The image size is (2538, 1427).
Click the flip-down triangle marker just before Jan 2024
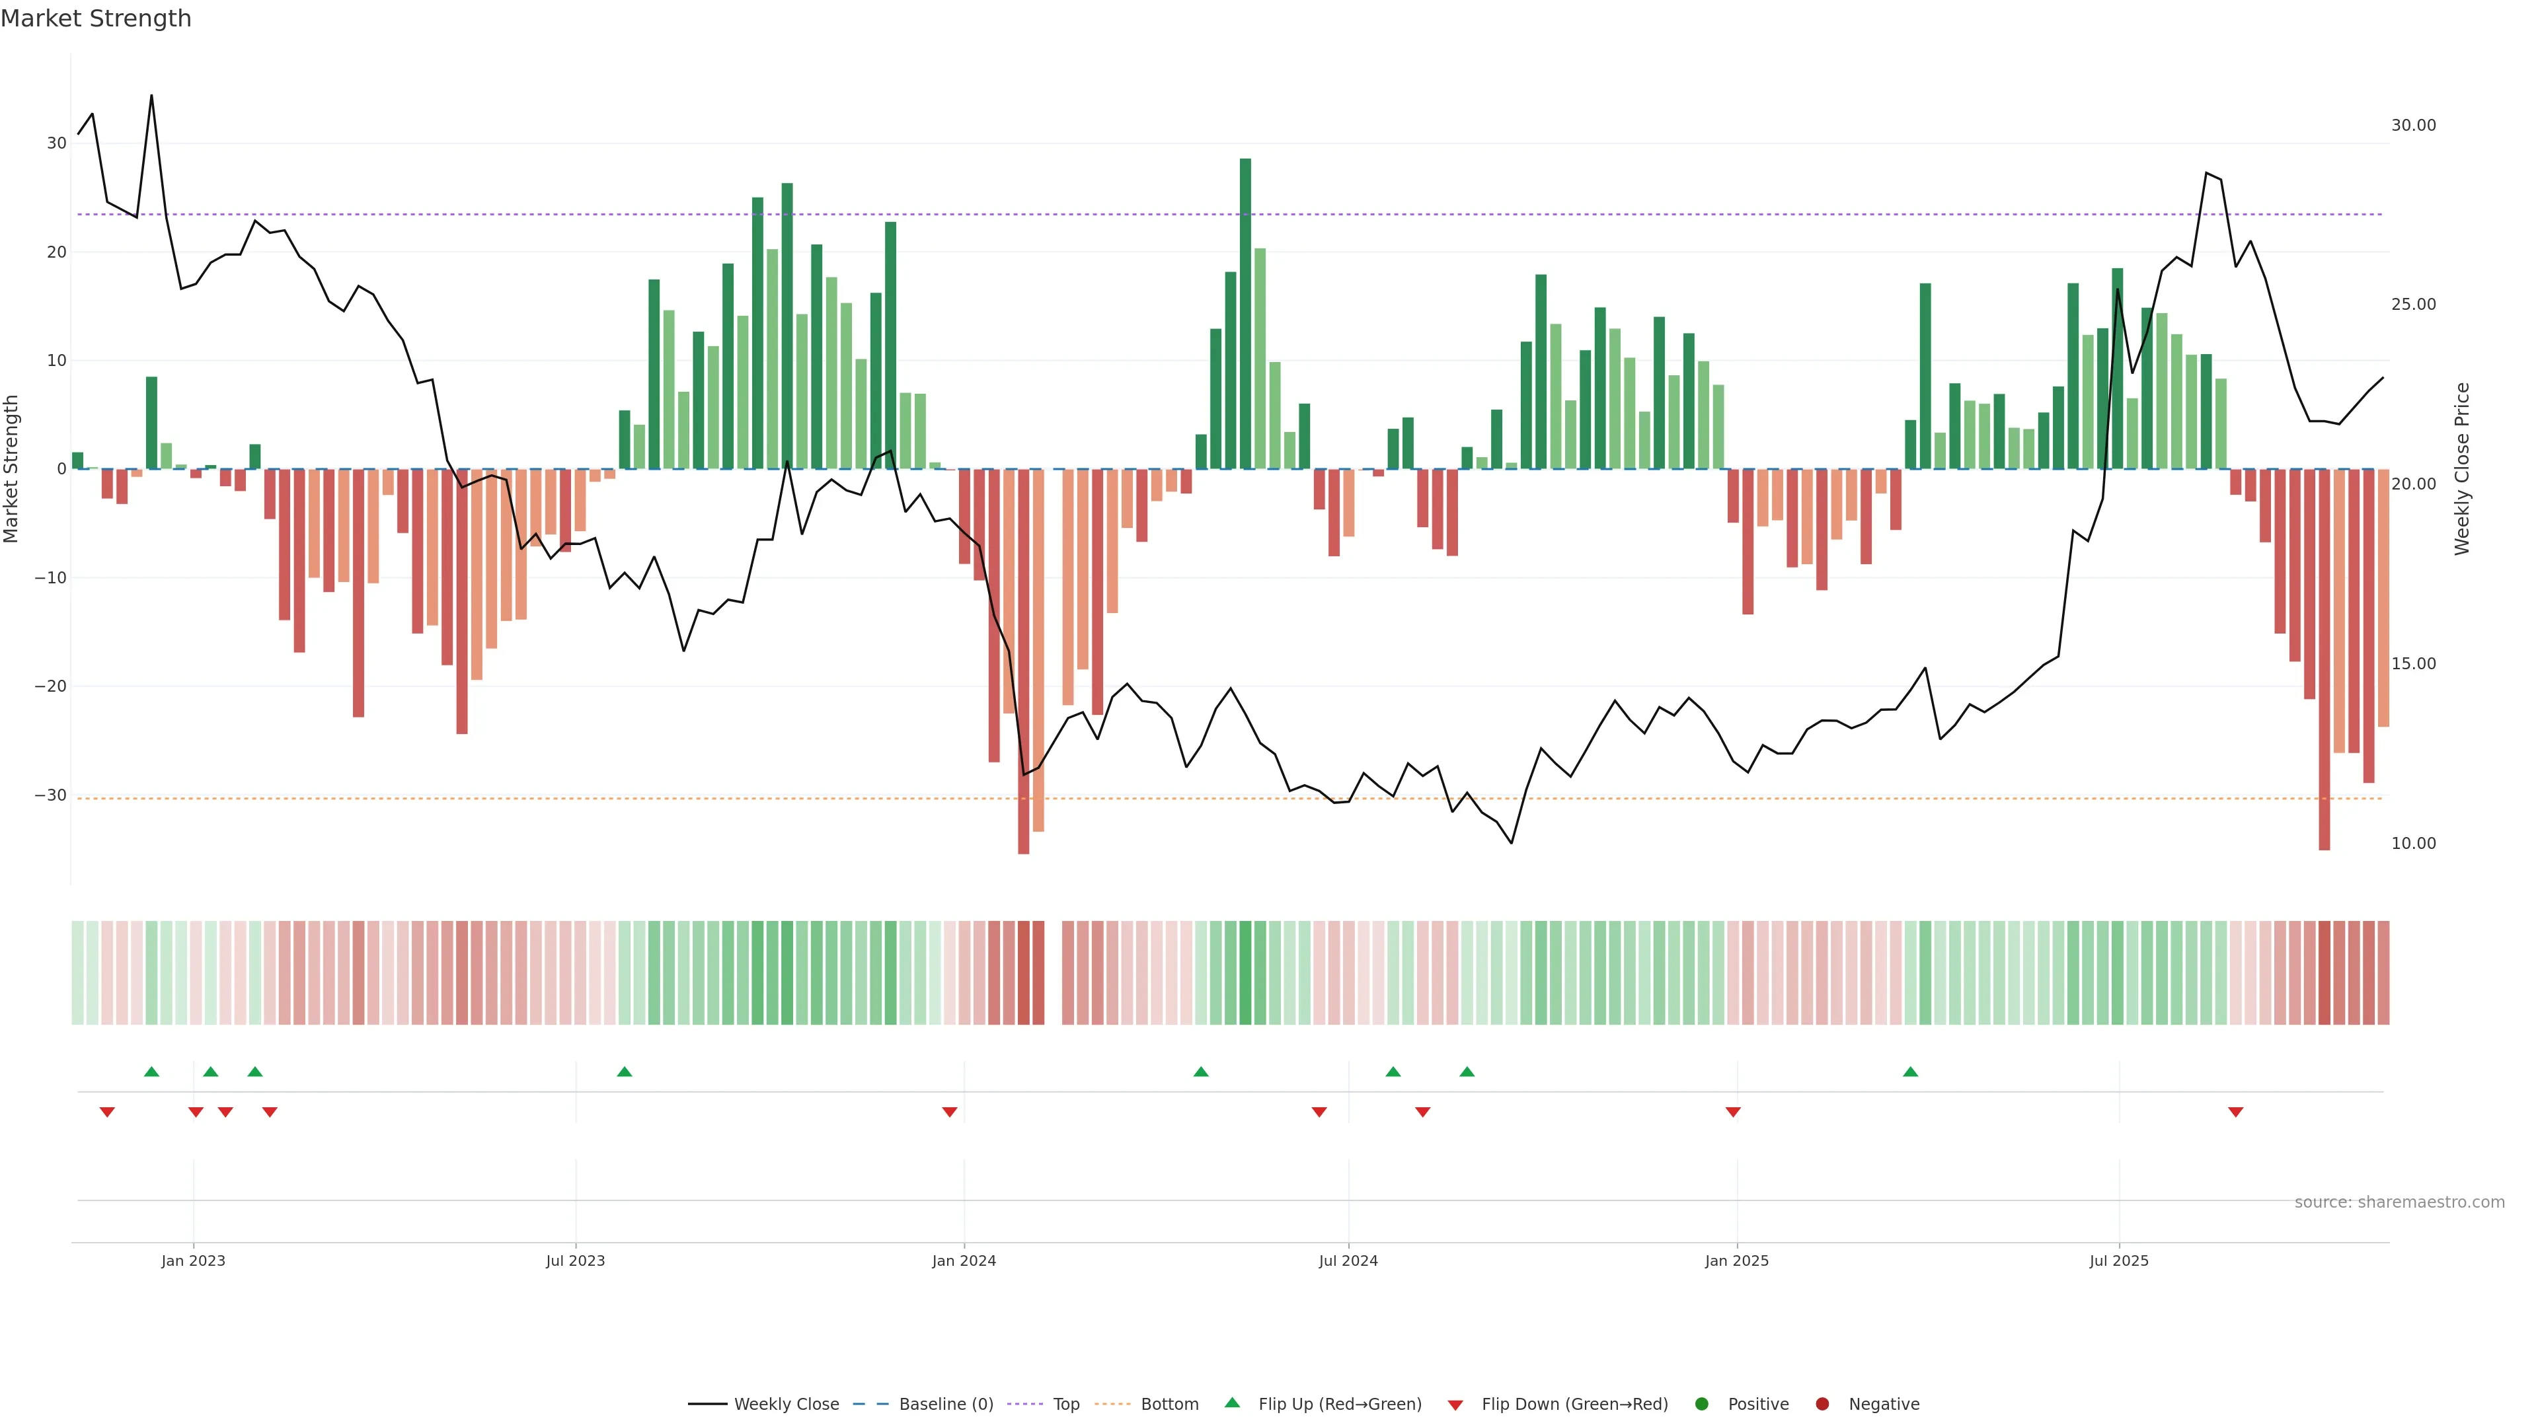(x=950, y=1112)
